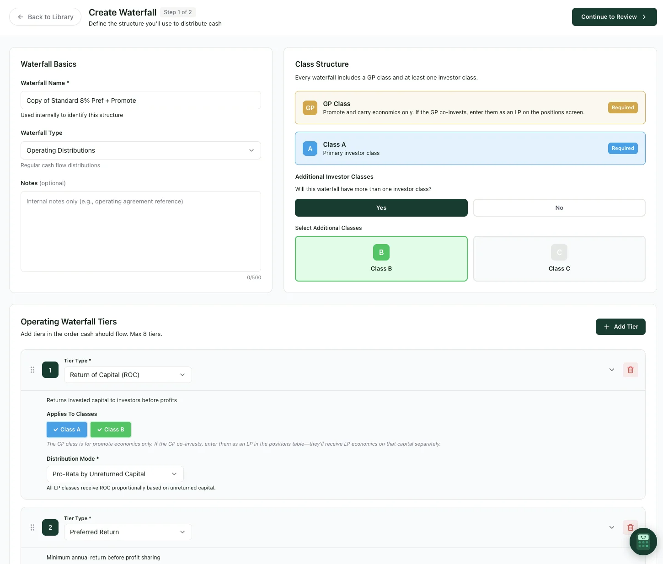Go Back to Library
Viewport: 663px width, 564px height.
click(45, 16)
